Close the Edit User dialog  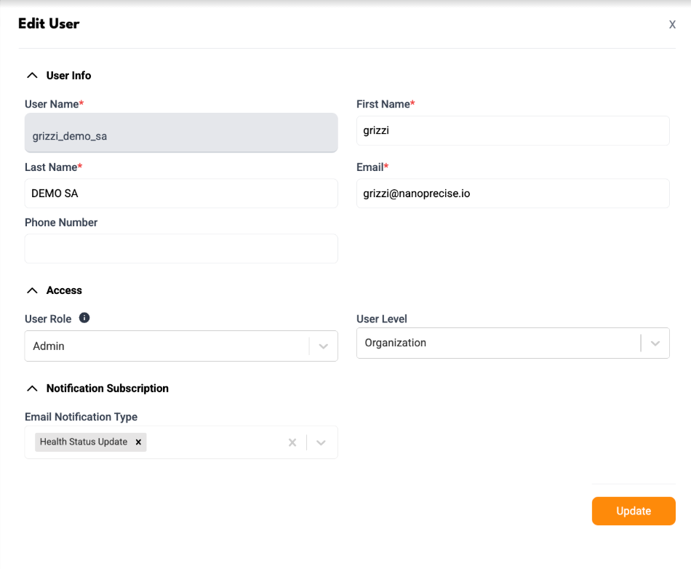point(672,24)
